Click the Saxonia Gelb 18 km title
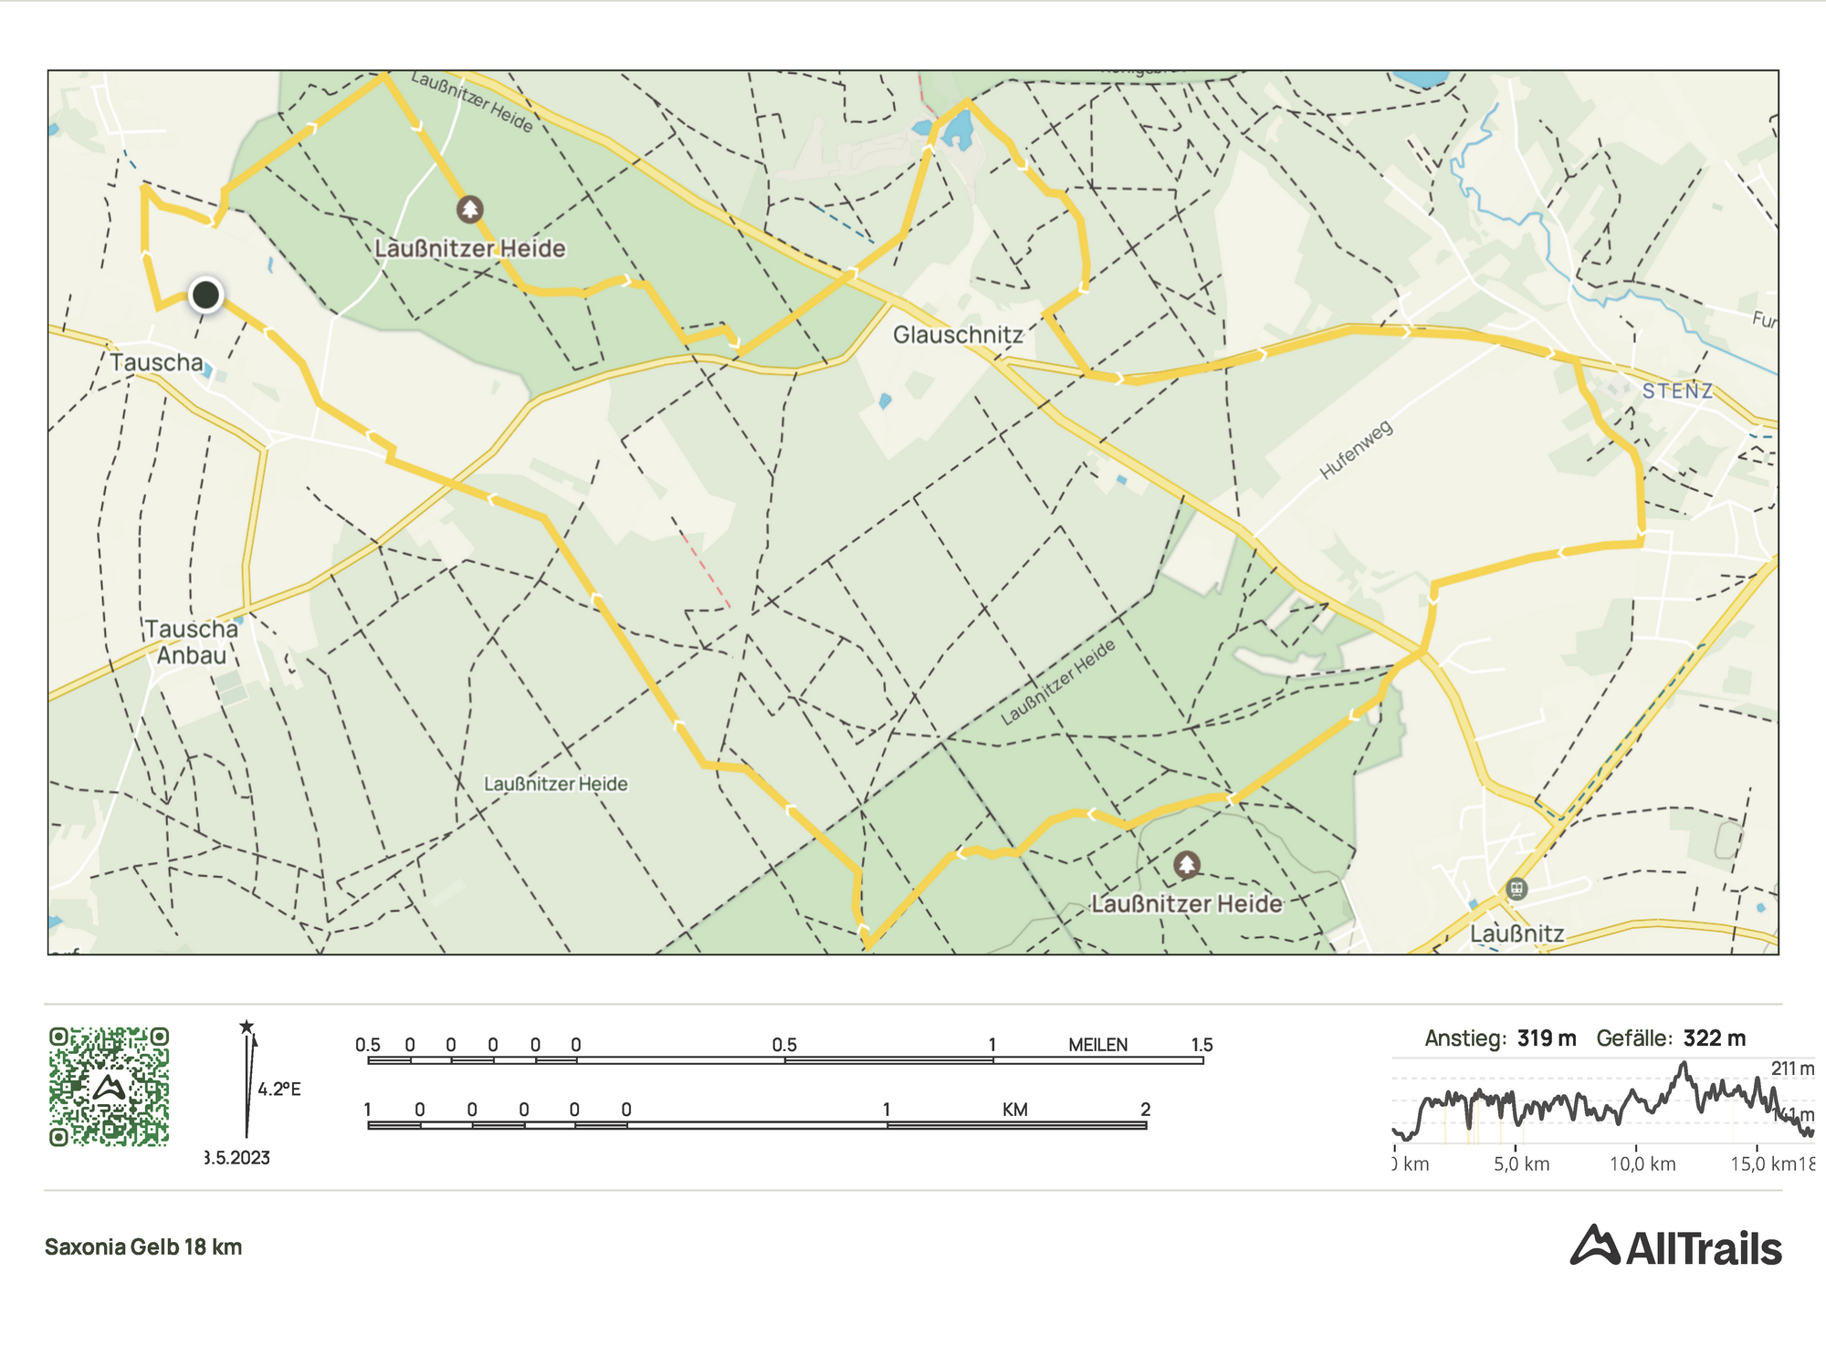The width and height of the screenshot is (1826, 1356). 143,1247
